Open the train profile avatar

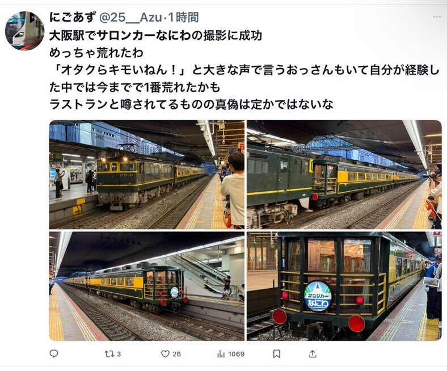[25, 31]
